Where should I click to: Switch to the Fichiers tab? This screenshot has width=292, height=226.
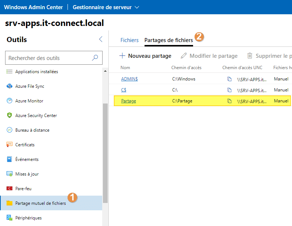[130, 40]
